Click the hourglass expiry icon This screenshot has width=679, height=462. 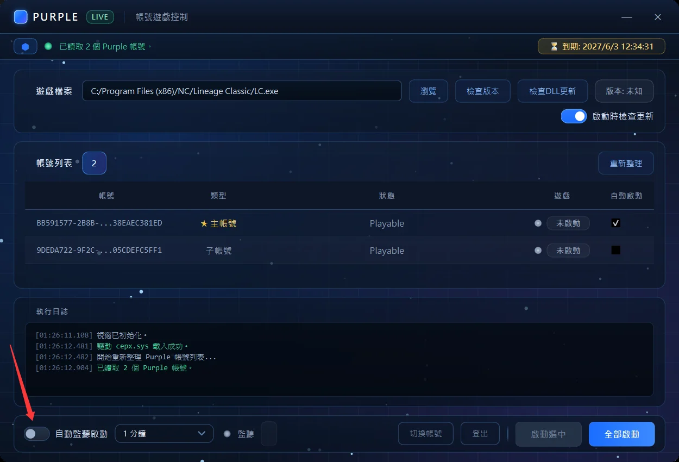point(554,47)
